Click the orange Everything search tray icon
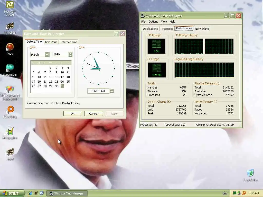This screenshot has width=263, height=197. (x=244, y=193)
